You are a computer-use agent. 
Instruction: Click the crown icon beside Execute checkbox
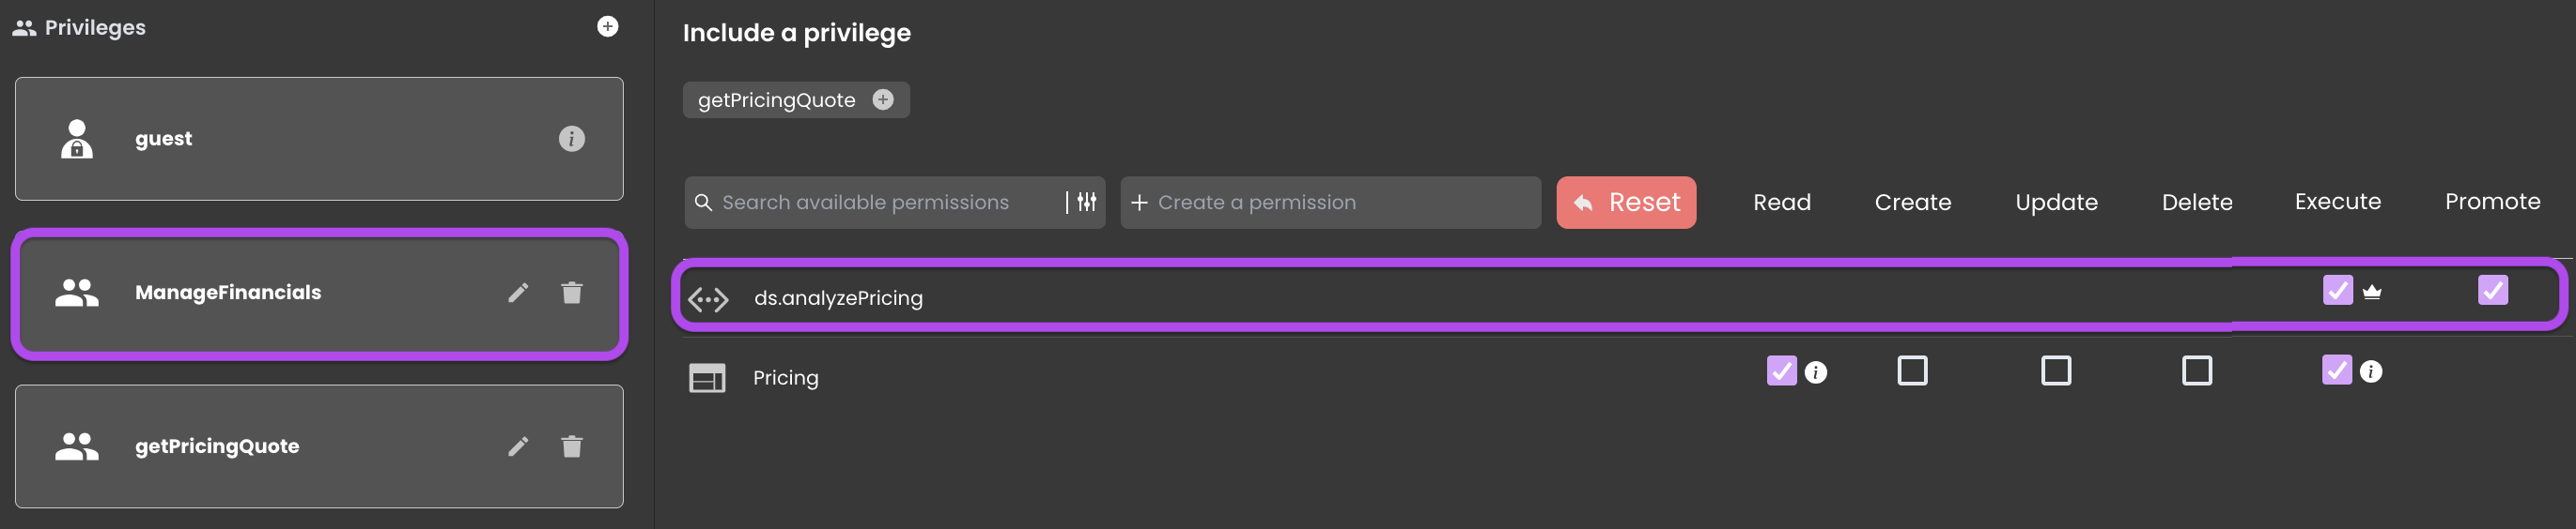coord(2371,292)
